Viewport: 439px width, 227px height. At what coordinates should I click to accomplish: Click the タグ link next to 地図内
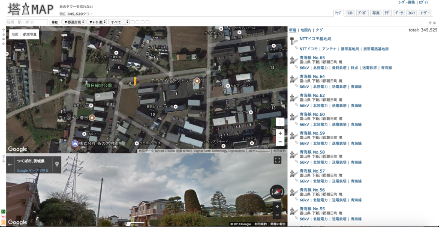[319, 30]
